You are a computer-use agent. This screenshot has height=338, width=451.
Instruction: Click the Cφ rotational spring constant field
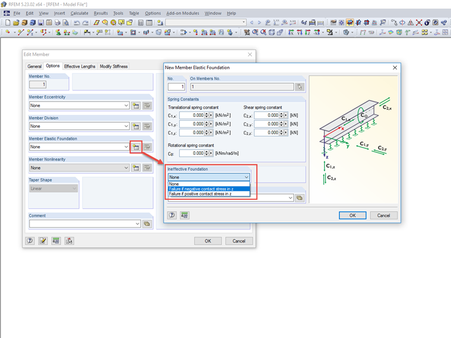point(192,153)
